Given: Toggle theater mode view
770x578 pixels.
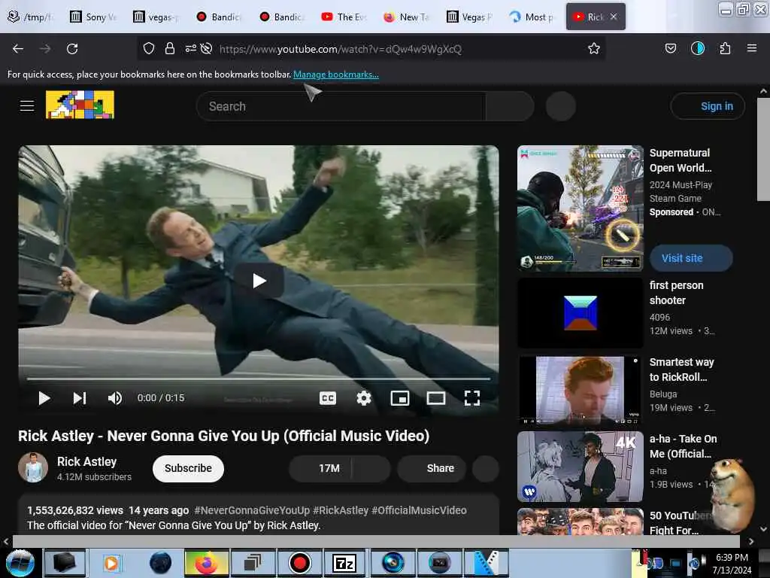Looking at the screenshot, I should coord(435,398).
